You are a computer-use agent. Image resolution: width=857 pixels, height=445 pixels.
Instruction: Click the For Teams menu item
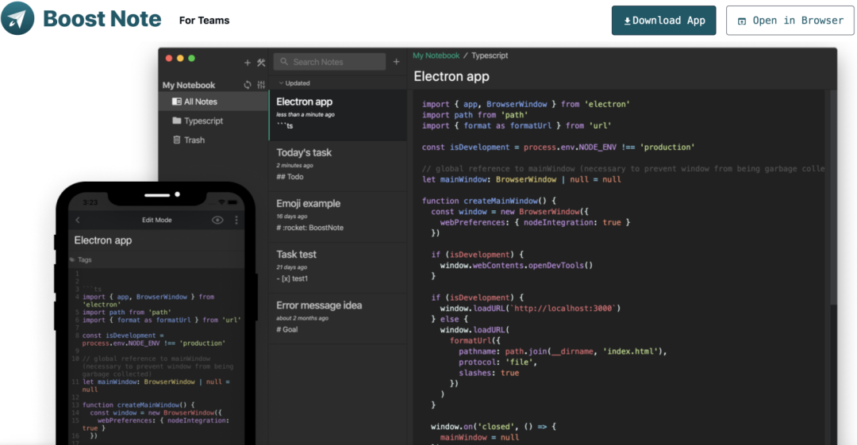click(204, 21)
